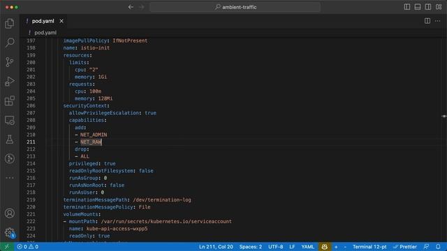Open the Source Control view
Viewport: 447px width, 251px height.
pyautogui.click(x=10, y=62)
